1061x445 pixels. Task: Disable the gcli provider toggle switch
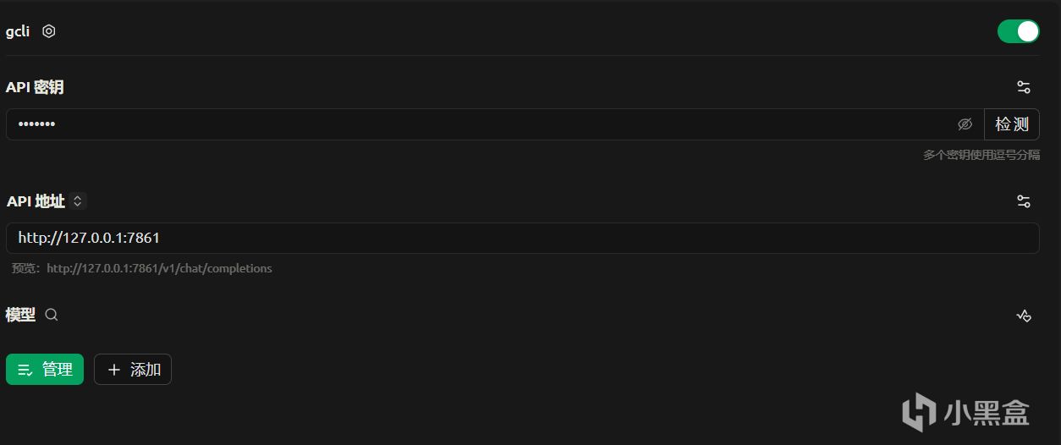[1018, 31]
